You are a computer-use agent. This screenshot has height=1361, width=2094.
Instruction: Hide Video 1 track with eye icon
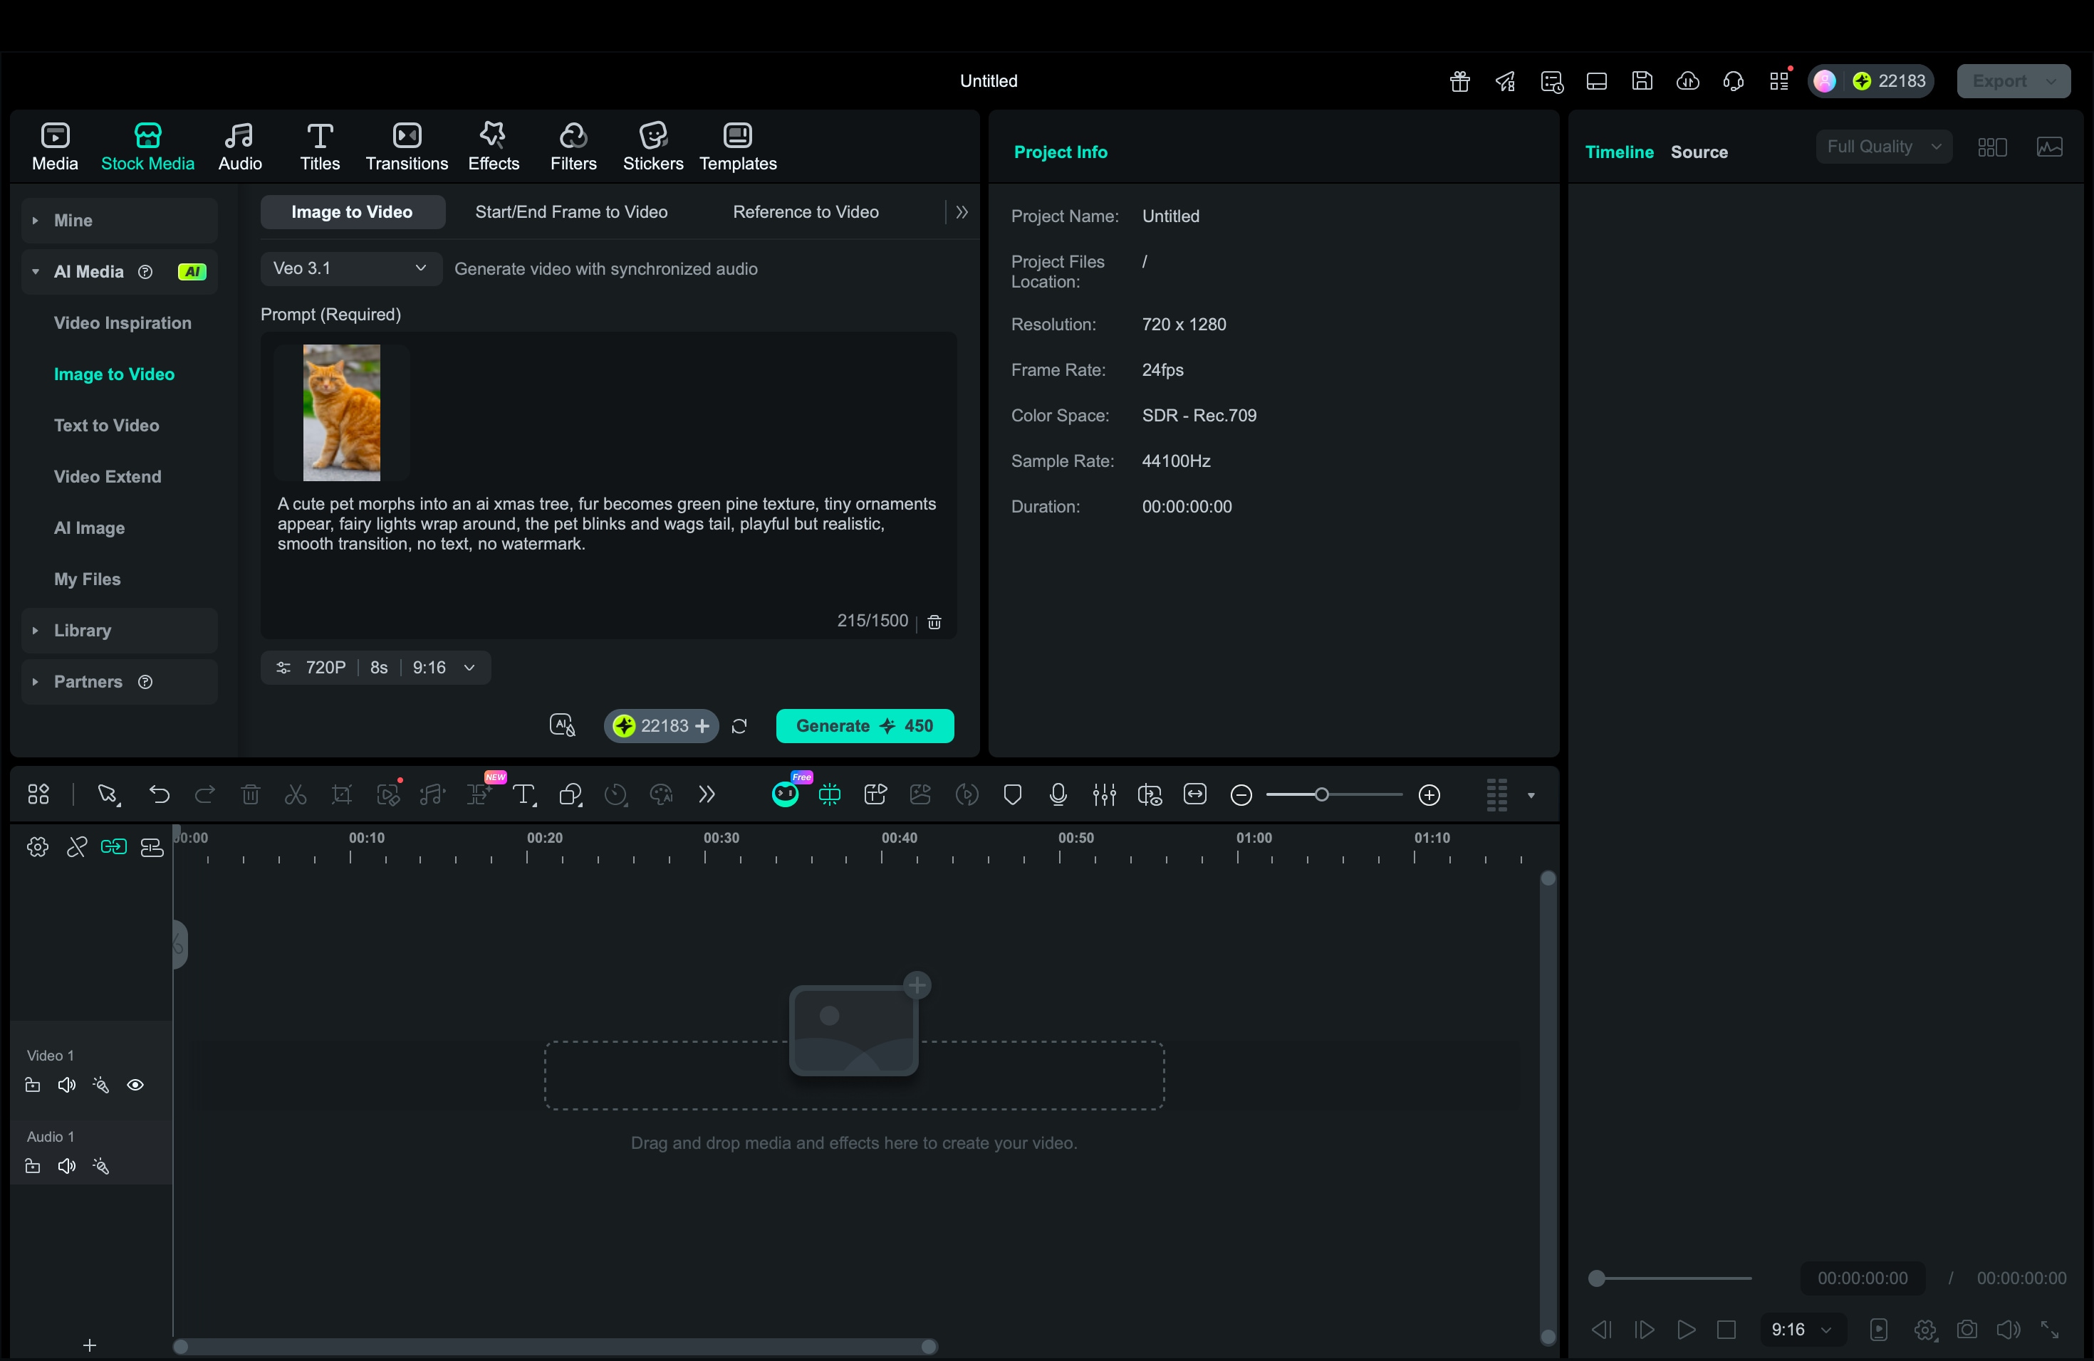coord(135,1085)
